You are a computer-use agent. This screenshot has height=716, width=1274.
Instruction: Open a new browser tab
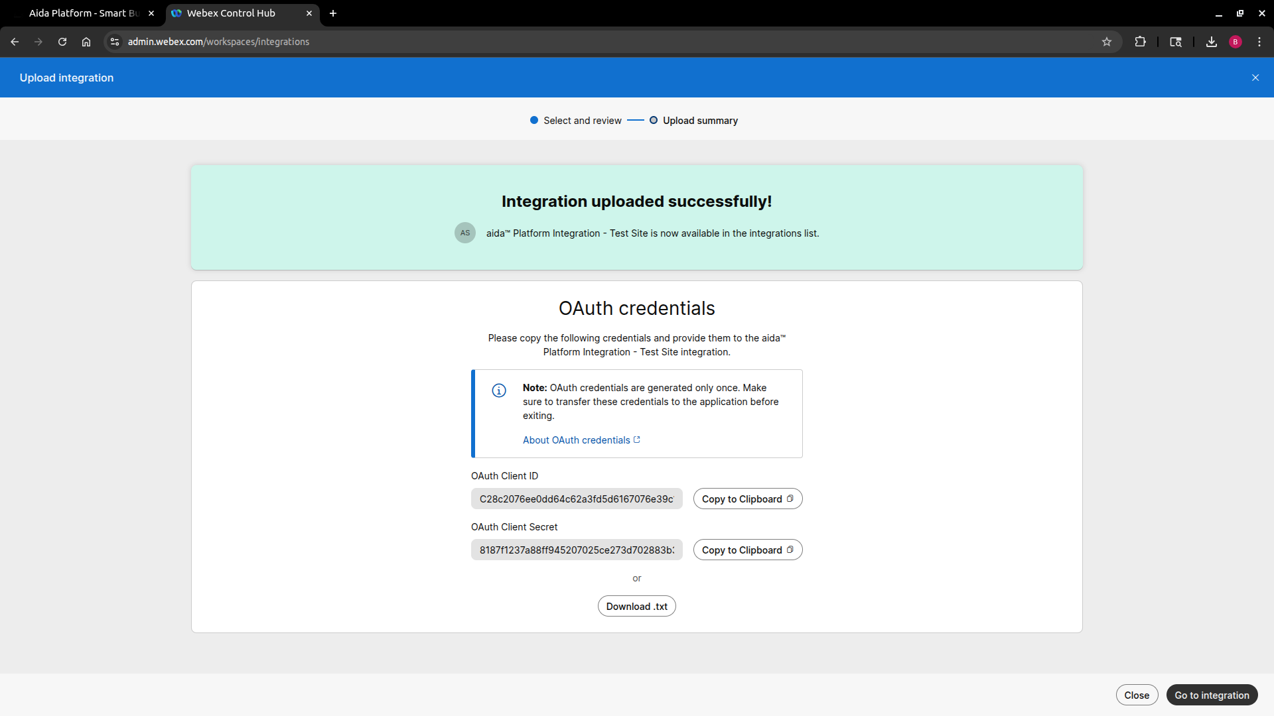[x=333, y=13]
